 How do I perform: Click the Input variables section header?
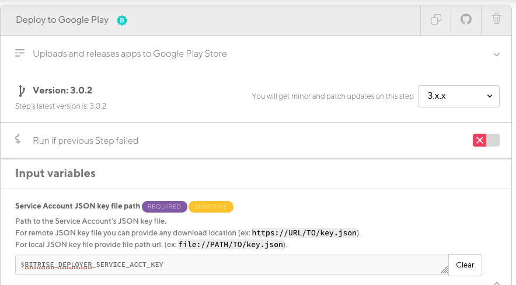(55, 173)
